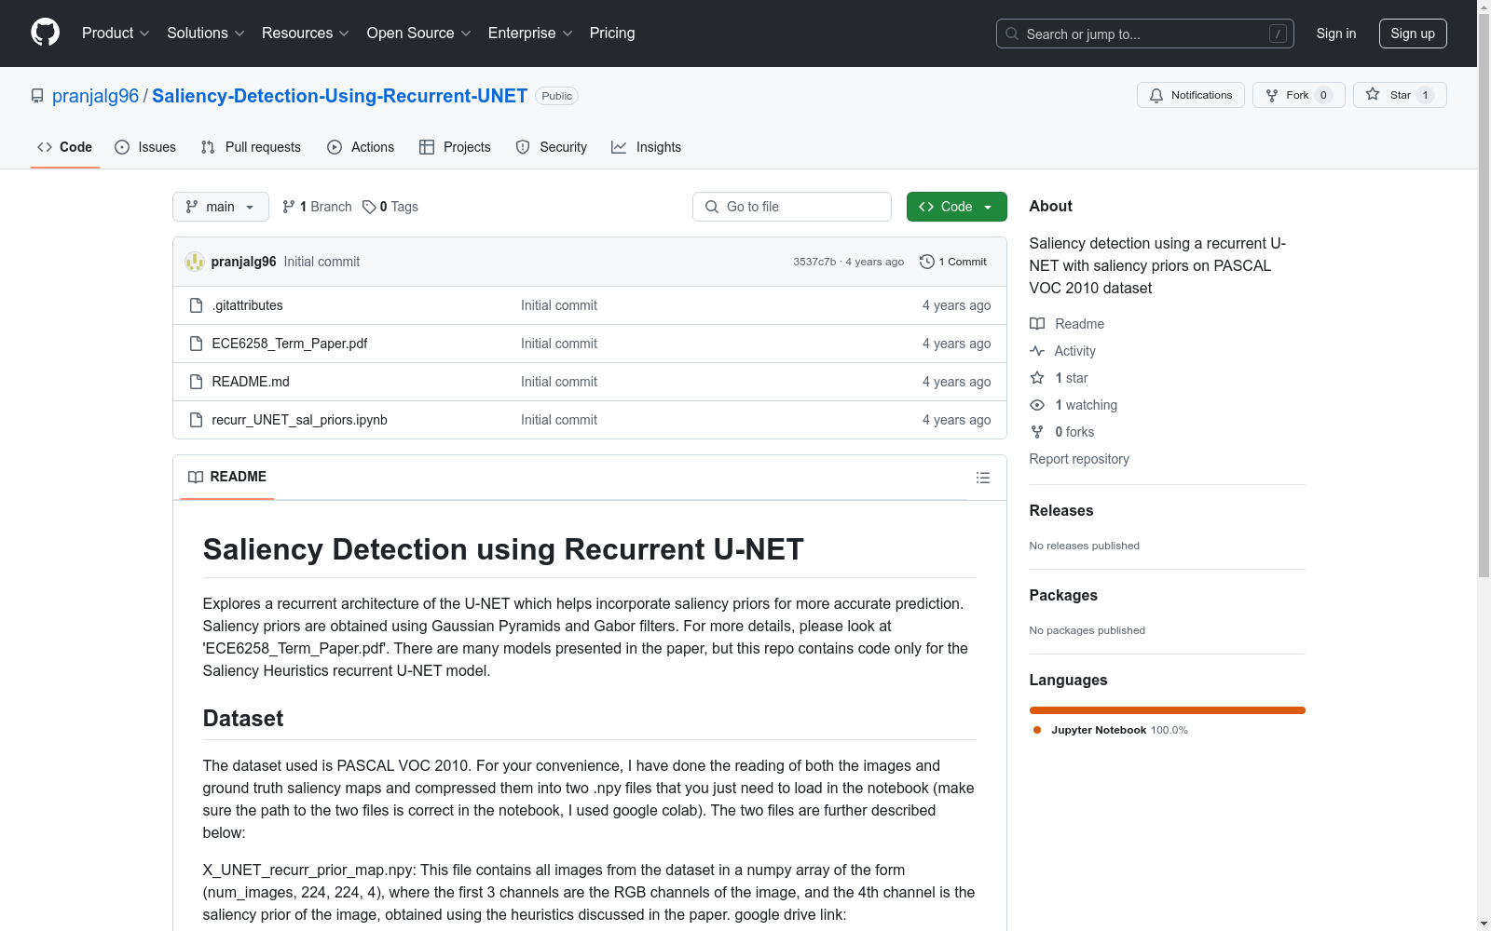Click the file icon beside README.md

tap(196, 382)
